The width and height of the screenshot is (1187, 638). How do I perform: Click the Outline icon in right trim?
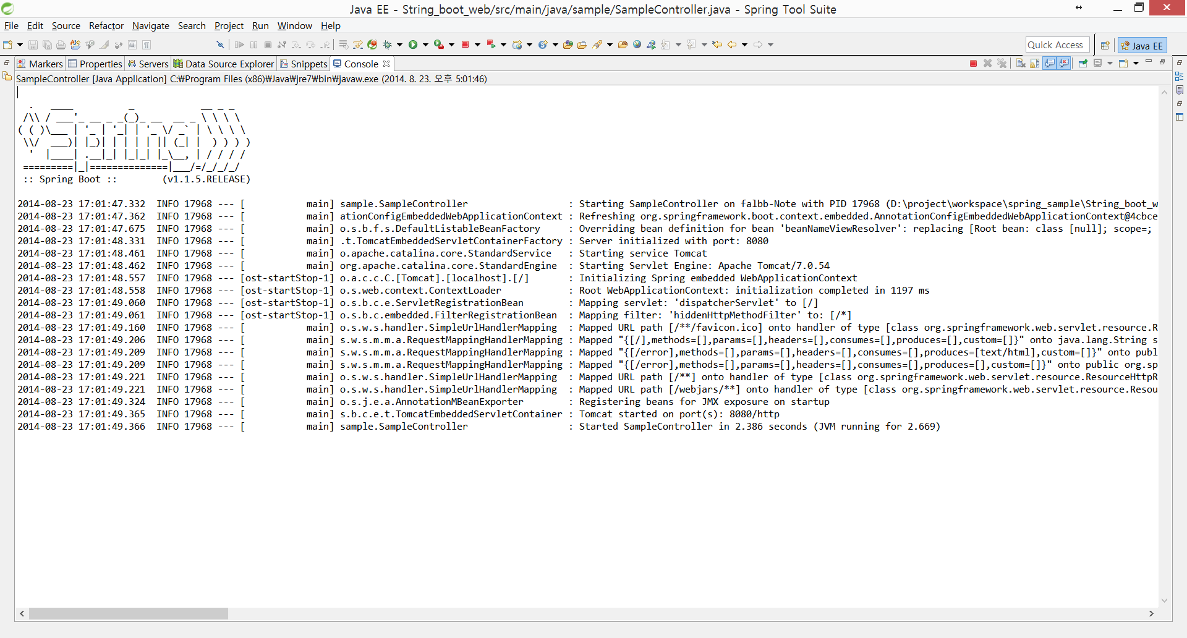(1180, 76)
